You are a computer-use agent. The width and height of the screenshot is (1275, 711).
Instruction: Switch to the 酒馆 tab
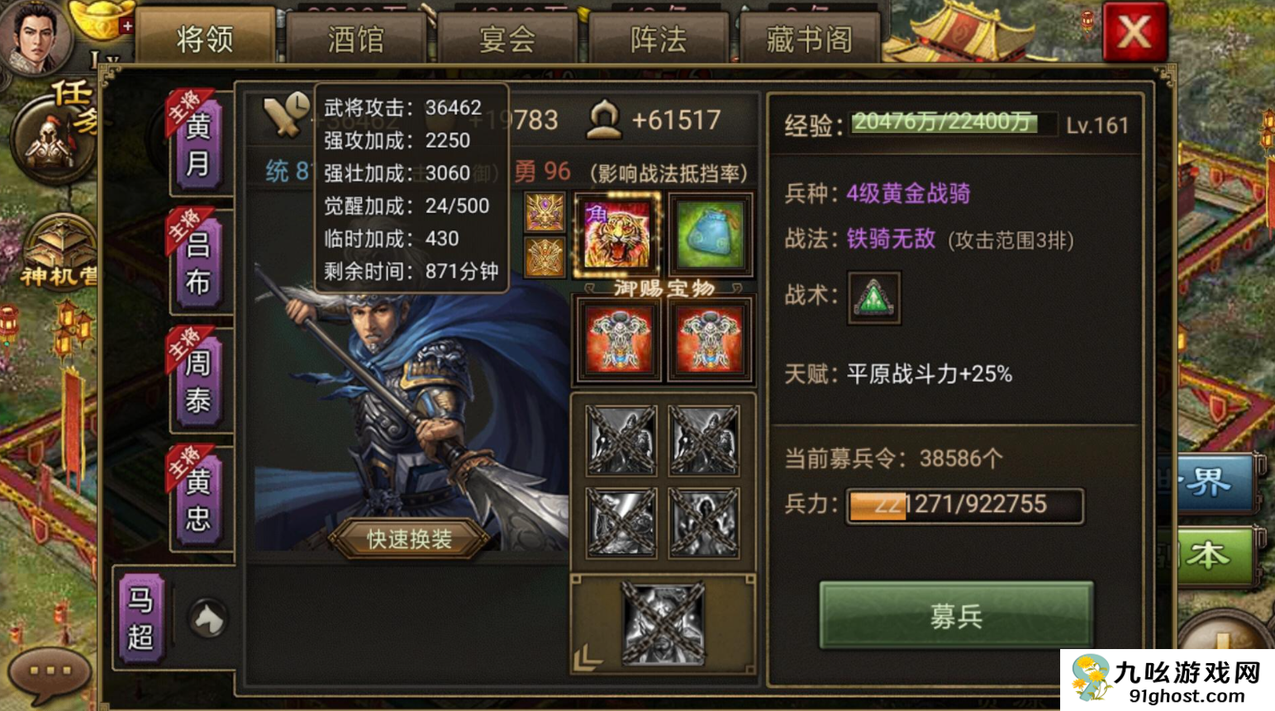(356, 39)
